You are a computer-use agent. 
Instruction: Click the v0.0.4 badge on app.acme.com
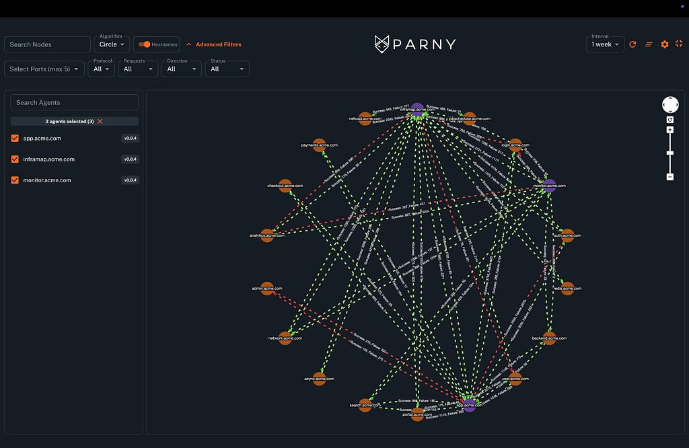coord(130,139)
